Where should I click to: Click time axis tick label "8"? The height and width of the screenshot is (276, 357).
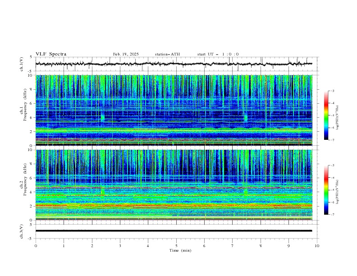(261, 246)
